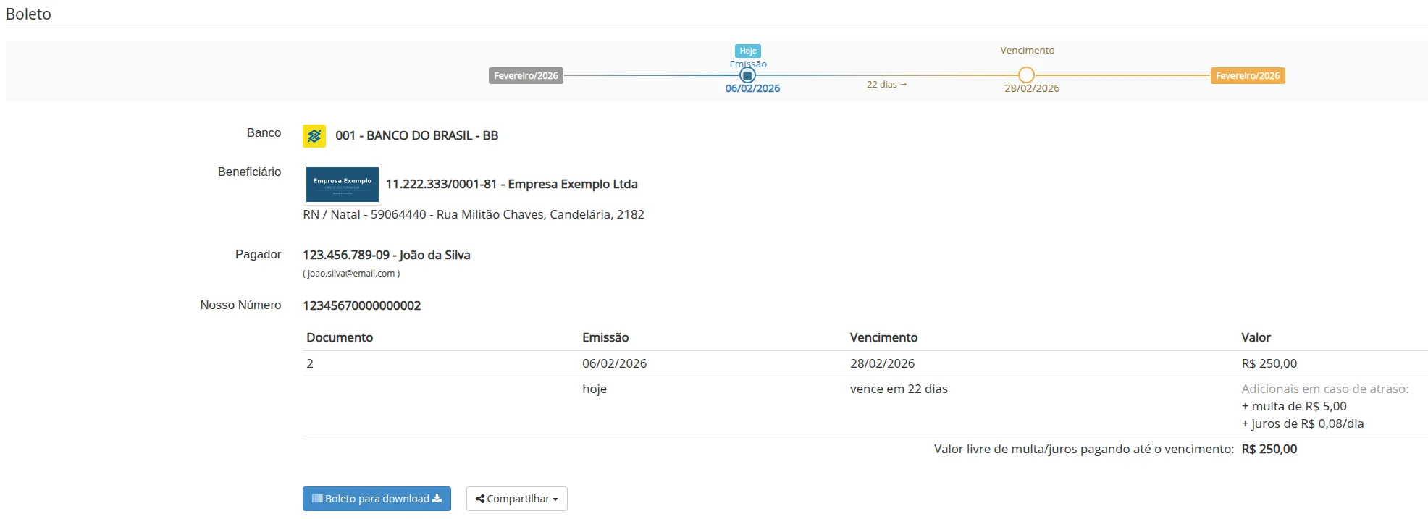1428x519 pixels.
Task: Click the 28/02/2026 date under the timeline
Action: (1032, 88)
